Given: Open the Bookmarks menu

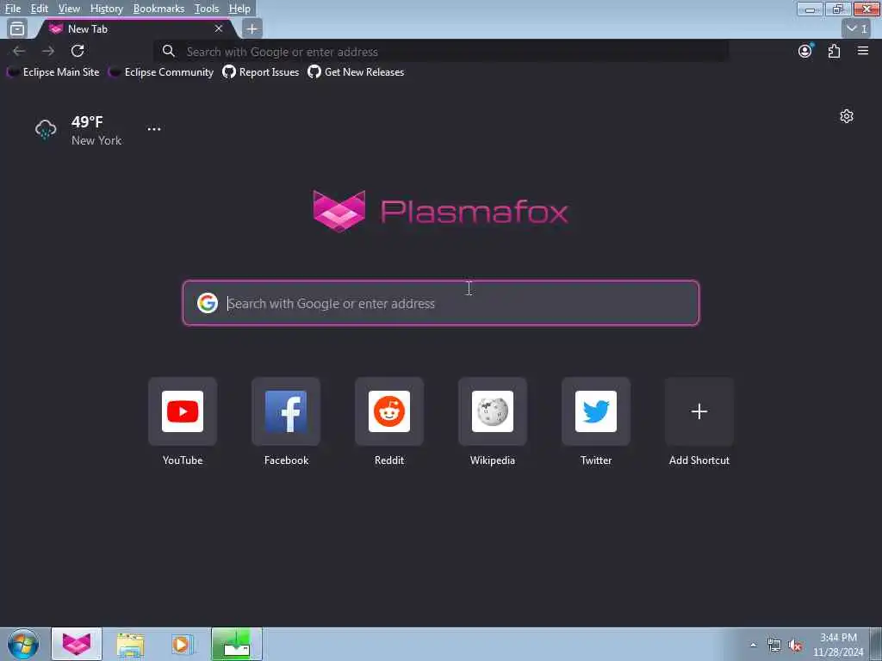Looking at the screenshot, I should coord(158,9).
